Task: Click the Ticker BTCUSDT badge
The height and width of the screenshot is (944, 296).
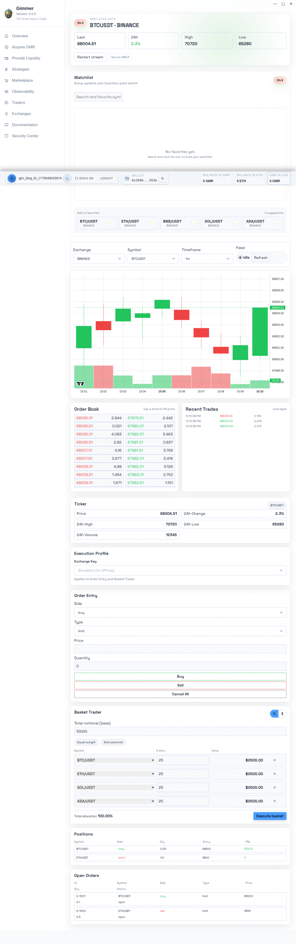Action: [x=277, y=505]
